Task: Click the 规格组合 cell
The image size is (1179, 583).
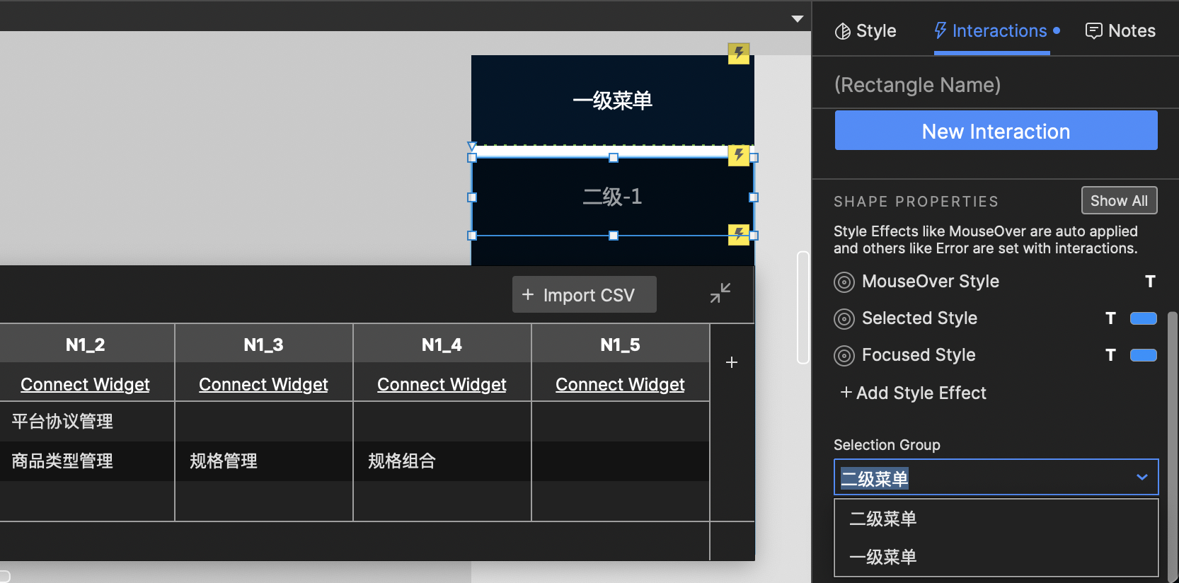Action: point(442,461)
